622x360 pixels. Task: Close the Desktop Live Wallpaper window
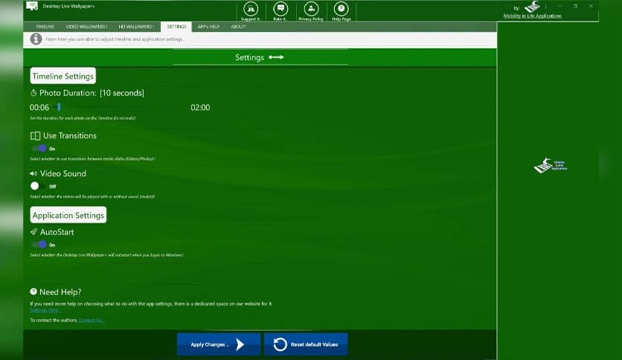click(x=591, y=6)
